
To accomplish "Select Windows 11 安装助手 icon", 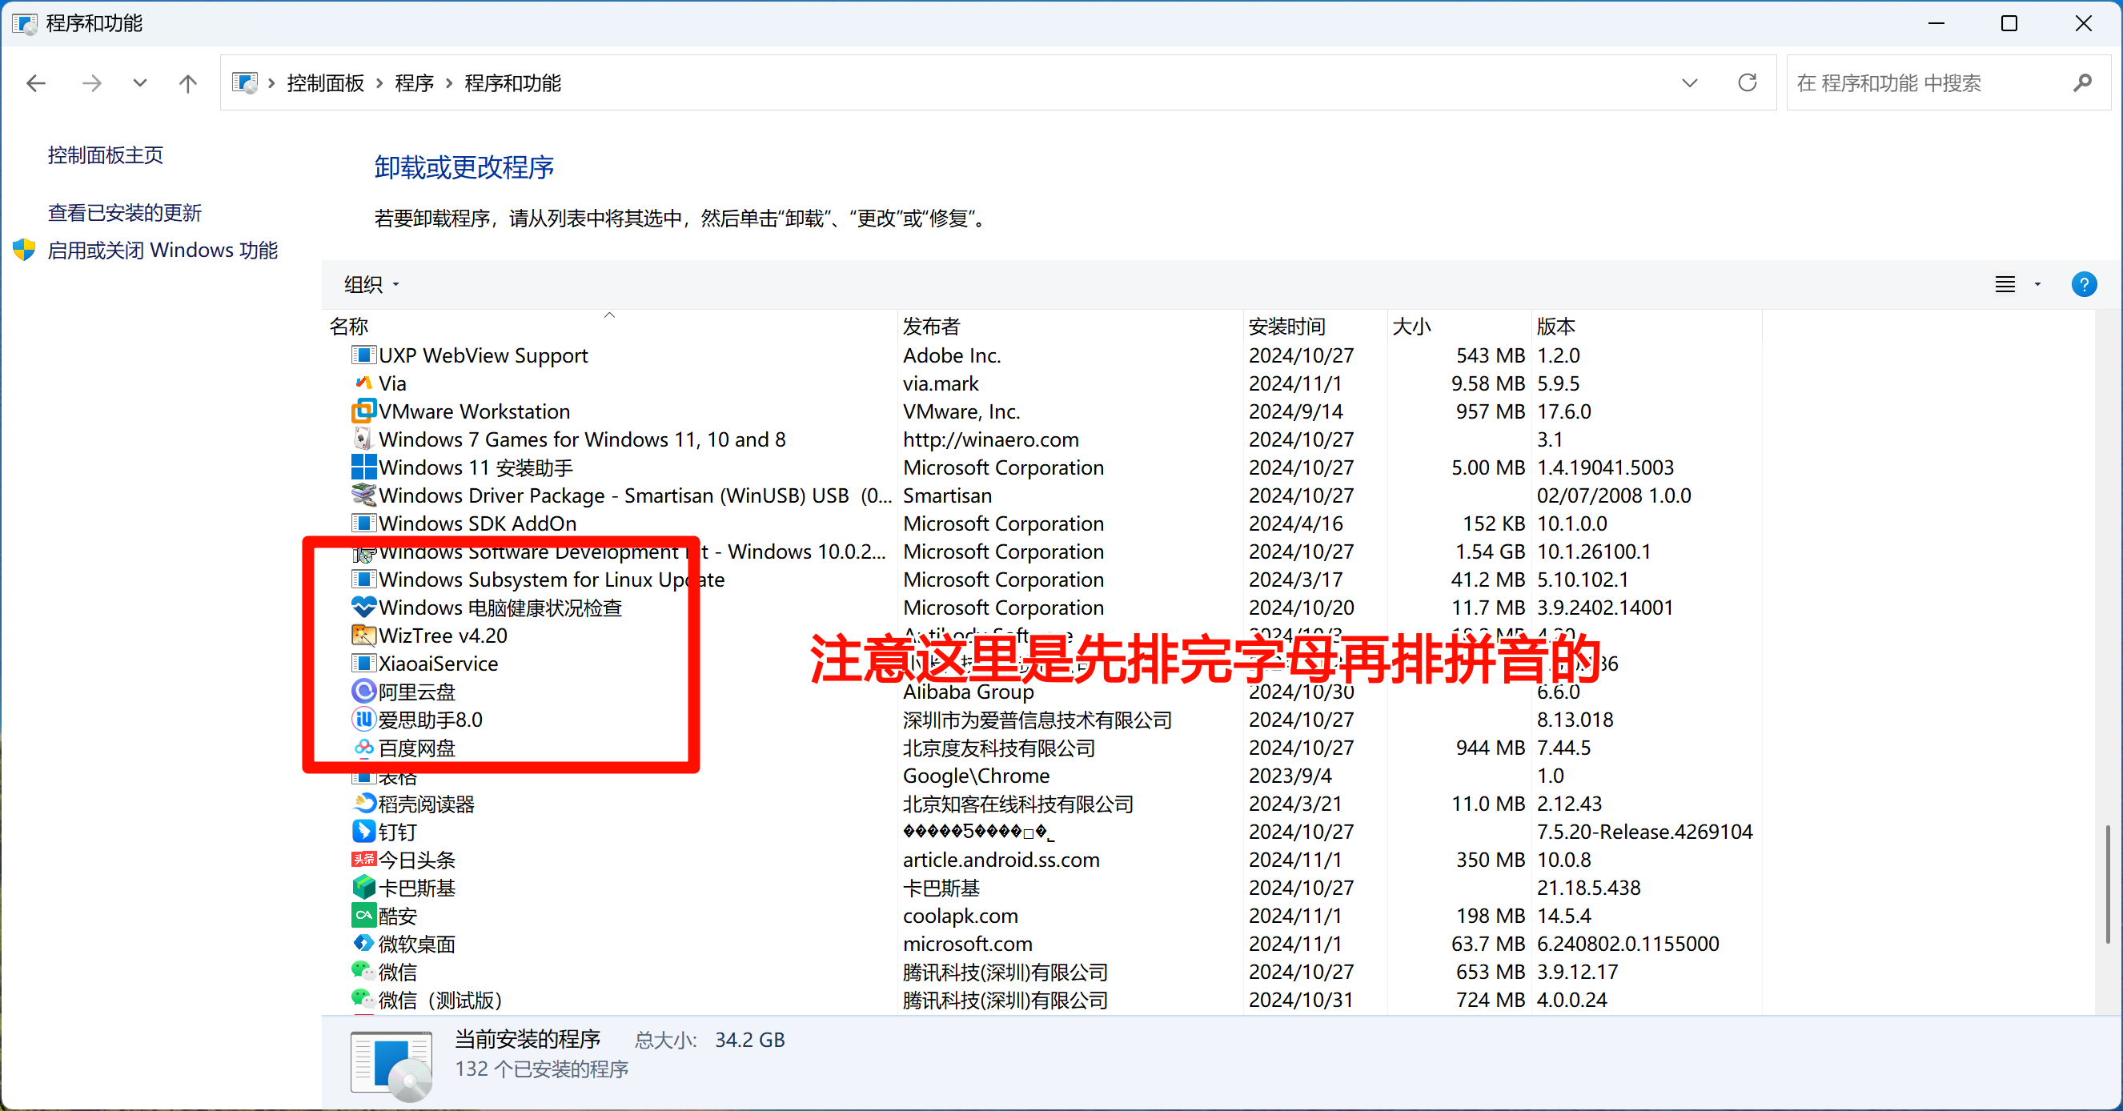I will (363, 467).
